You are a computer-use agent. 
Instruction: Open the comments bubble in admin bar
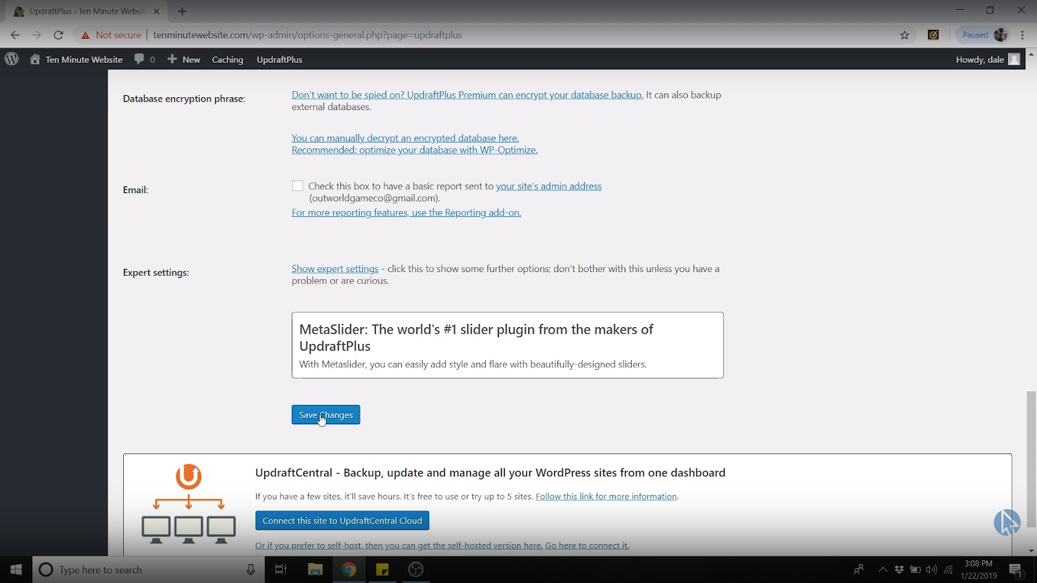point(145,59)
